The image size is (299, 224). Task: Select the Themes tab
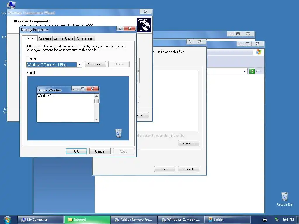click(30, 38)
